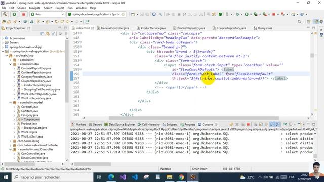Screen dimensions: 324x182
Task: Open the Run mode dropdown
Action: 62,14
